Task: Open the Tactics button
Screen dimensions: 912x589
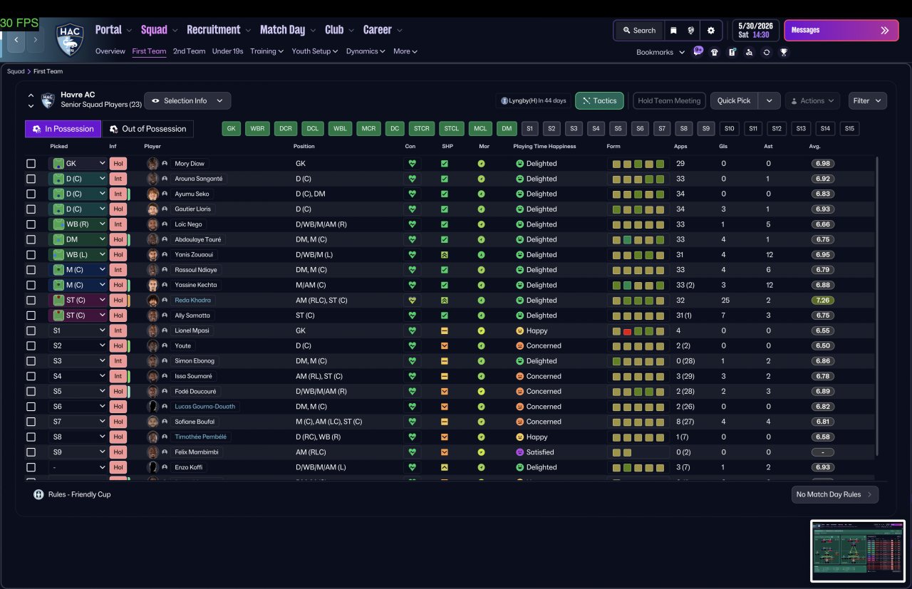Action: (x=599, y=100)
